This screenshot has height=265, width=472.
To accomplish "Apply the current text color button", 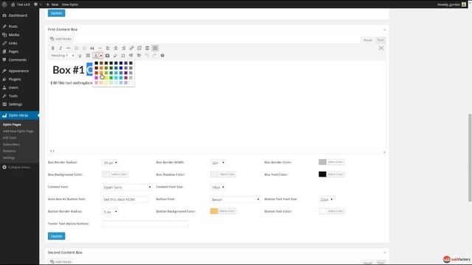I will coord(96,56).
